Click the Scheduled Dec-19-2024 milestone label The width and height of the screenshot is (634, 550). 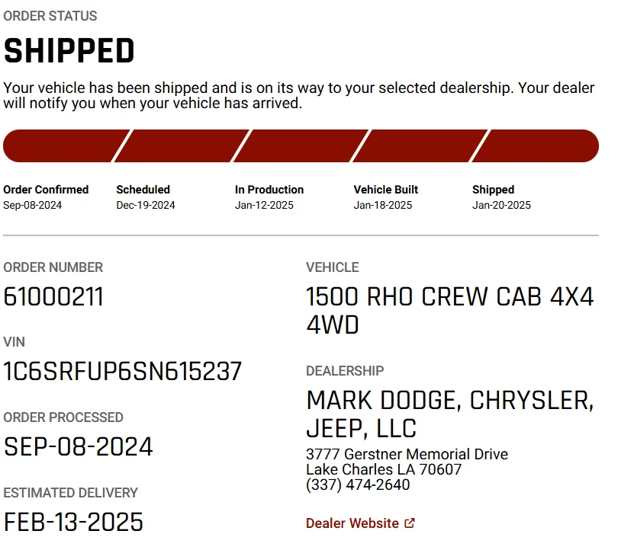[x=146, y=197]
